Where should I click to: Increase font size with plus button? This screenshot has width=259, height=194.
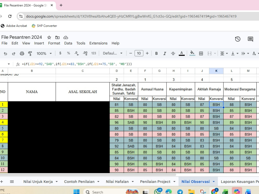147,53
